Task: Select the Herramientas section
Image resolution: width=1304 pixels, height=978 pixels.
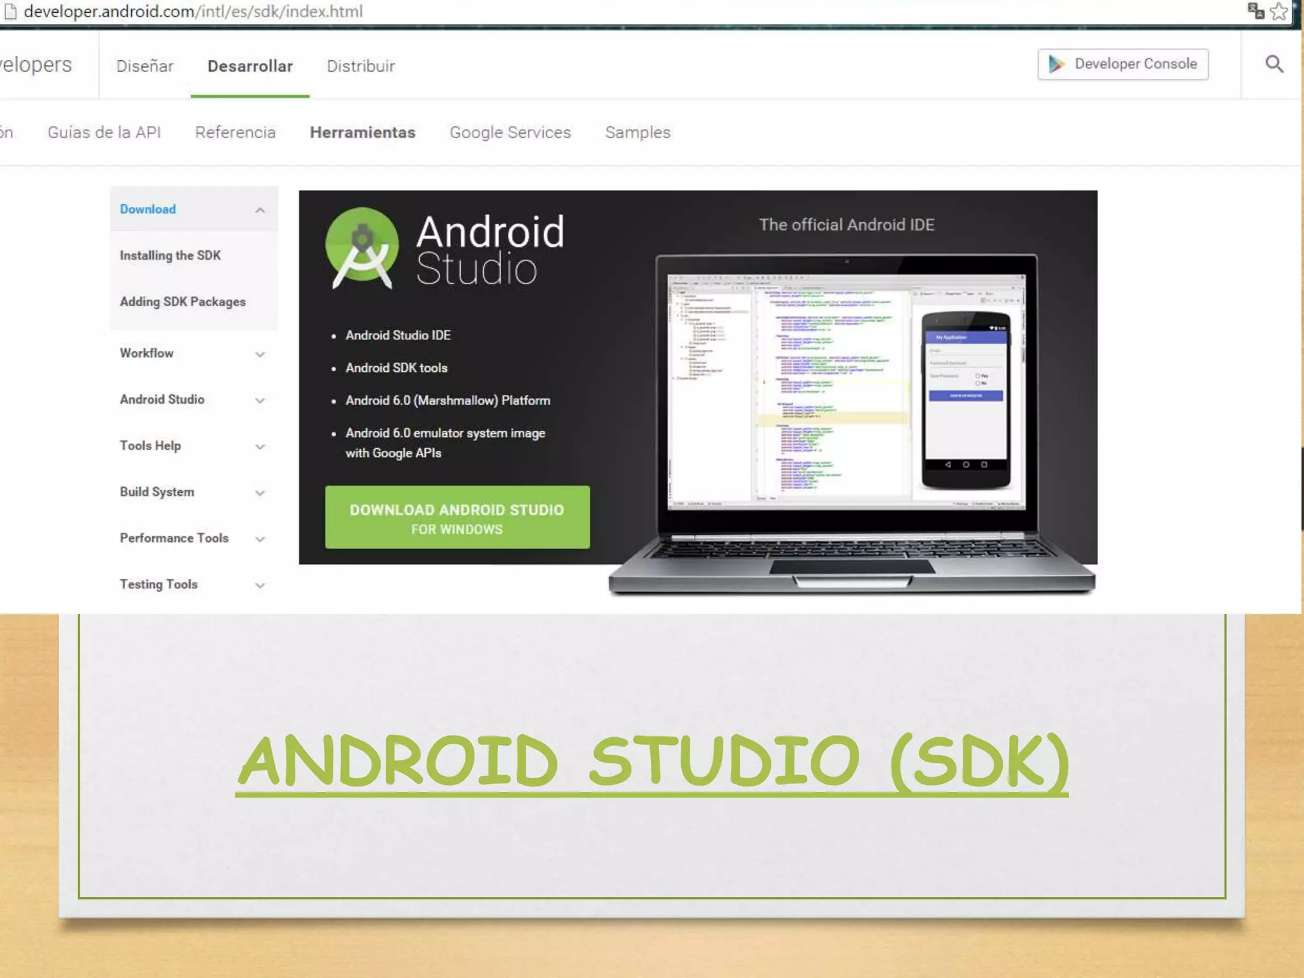Action: pos(362,132)
